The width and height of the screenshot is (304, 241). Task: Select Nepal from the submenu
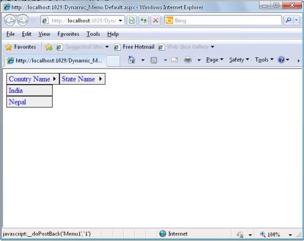click(x=29, y=102)
